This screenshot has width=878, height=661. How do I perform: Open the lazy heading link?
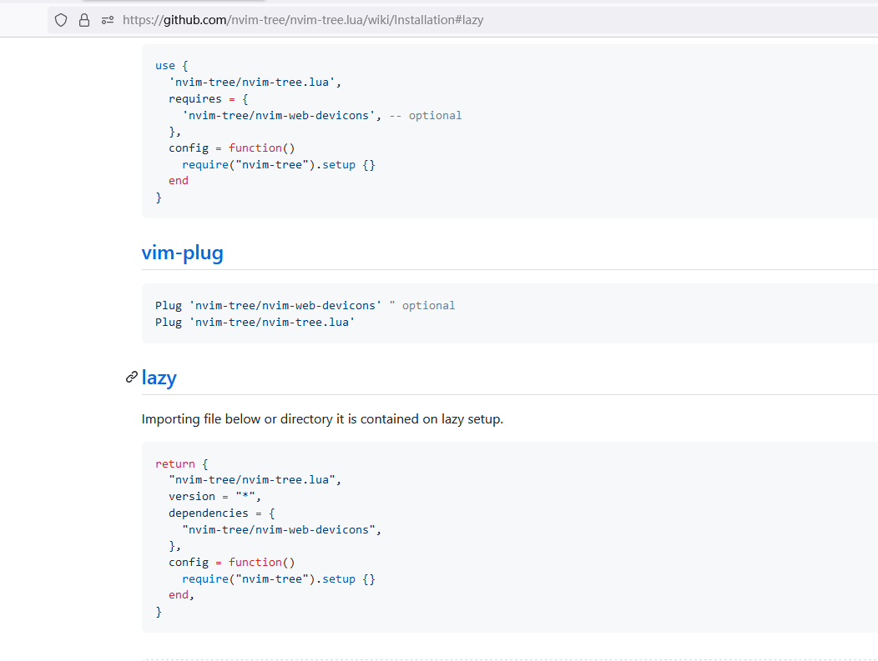[159, 378]
